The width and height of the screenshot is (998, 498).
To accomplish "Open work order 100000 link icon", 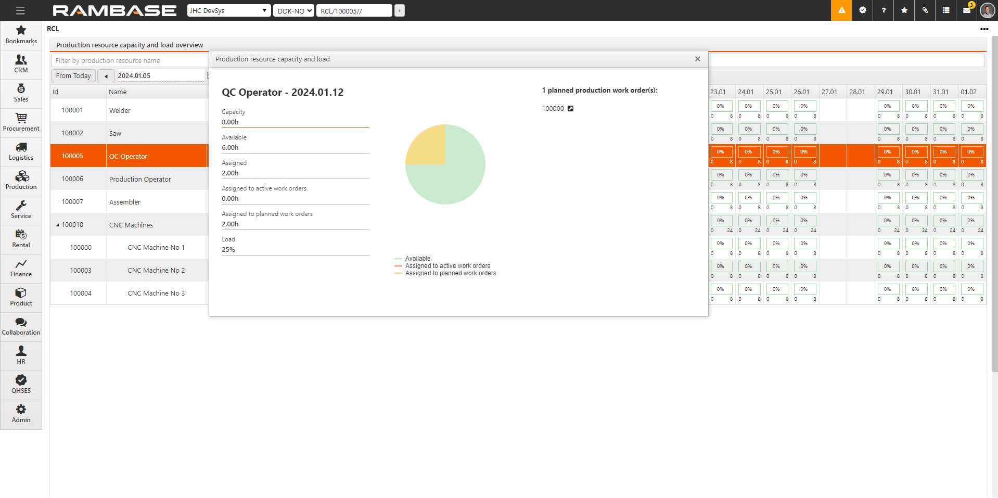I will coord(570,109).
